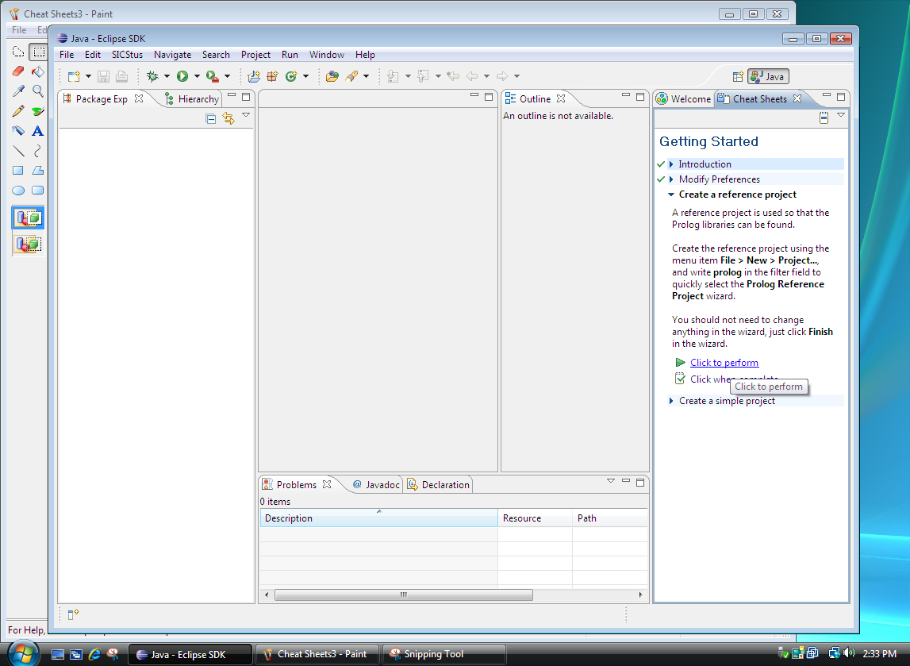Click the Search flashlight icon
910x666 pixels.
coord(351,76)
